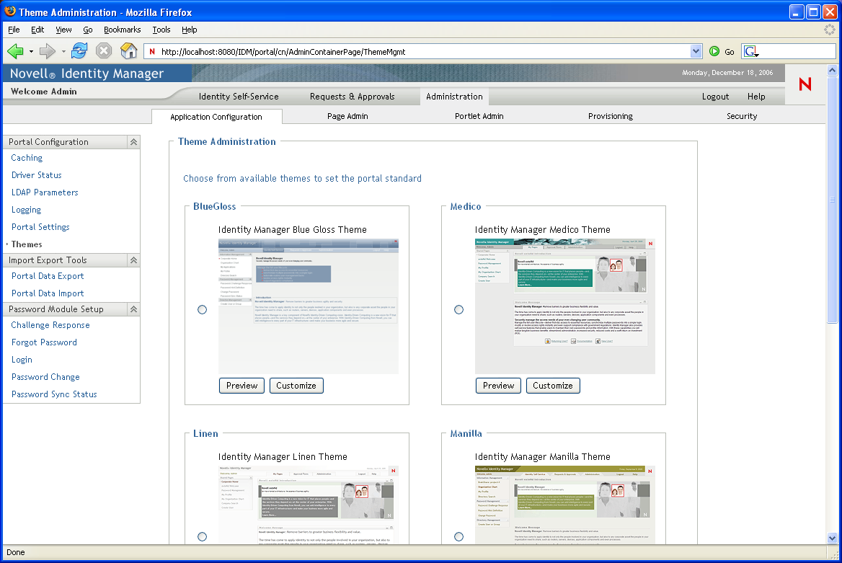The width and height of the screenshot is (842, 563).
Task: Reload the page with the refresh icon
Action: tap(79, 51)
